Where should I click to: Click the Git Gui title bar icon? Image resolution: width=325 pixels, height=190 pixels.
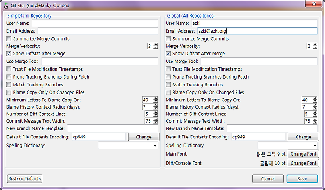6,5
